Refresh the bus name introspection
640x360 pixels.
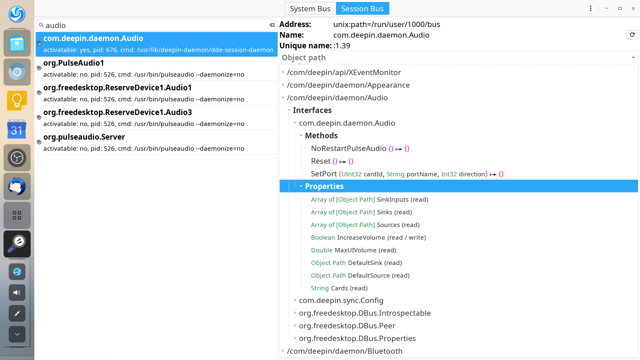632,35
